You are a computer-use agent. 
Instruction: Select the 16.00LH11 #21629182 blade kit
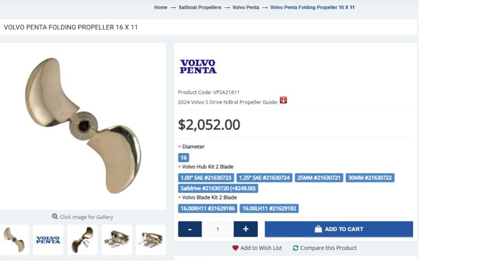click(269, 208)
